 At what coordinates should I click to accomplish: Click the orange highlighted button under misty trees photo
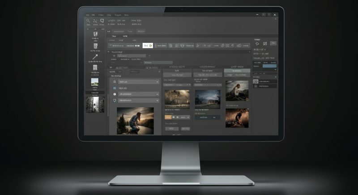coord(168,117)
